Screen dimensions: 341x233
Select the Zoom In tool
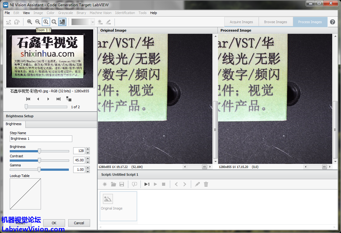[30, 22]
